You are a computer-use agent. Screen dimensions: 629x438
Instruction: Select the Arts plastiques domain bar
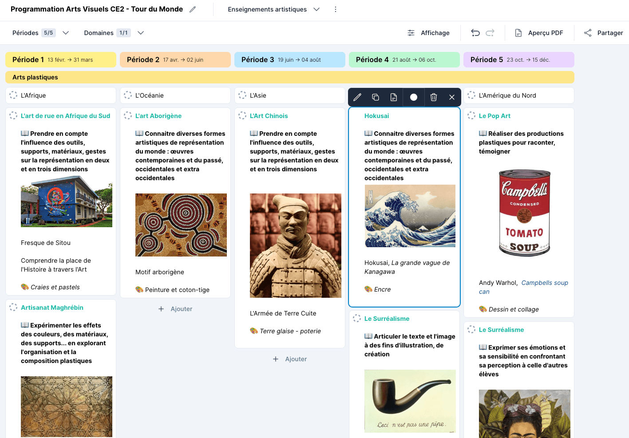point(290,77)
